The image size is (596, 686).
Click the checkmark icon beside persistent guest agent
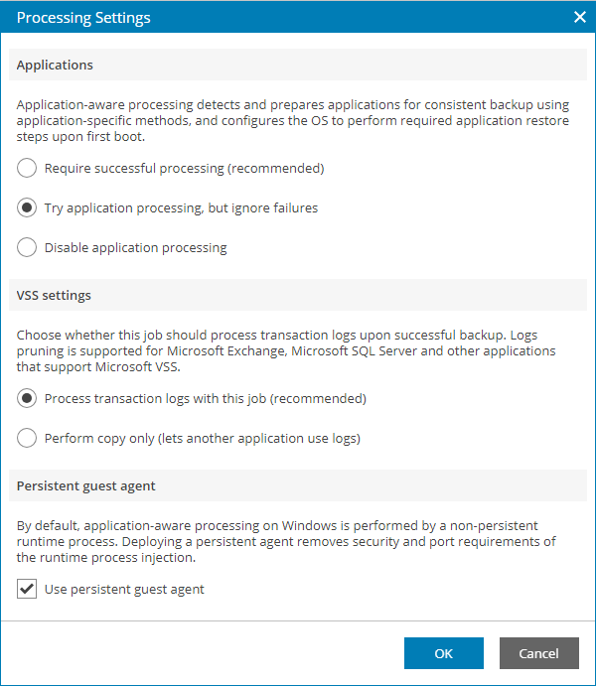point(27,589)
